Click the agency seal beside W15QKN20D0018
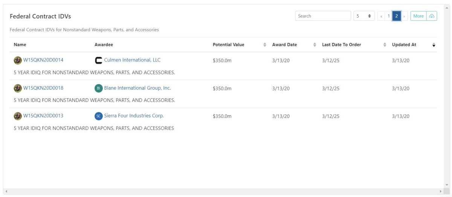Viewport: 452px width, 197px height. point(18,88)
